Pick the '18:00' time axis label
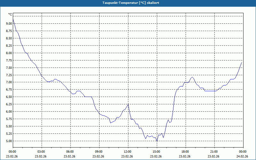This screenshot has height=160, width=256. point(185,152)
